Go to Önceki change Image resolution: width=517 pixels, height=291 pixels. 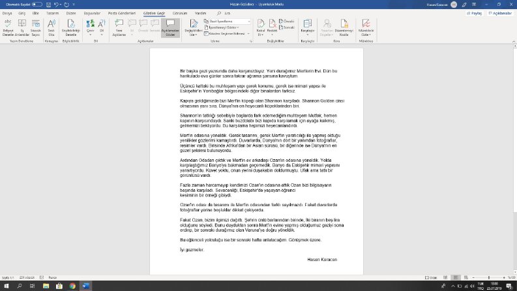[x=286, y=21]
